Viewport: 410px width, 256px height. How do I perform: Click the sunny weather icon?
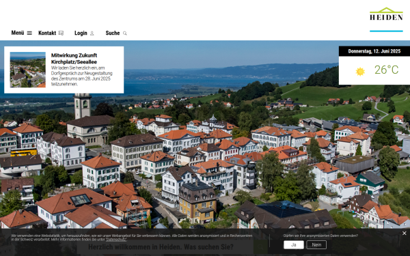click(x=360, y=71)
